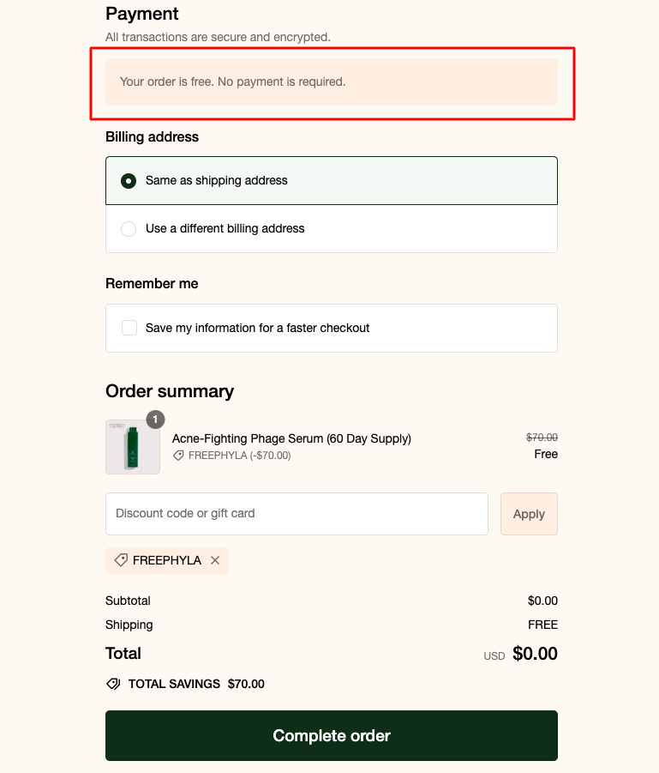Open the Phage Serum product thumbnail
The image size is (659, 773).
pyautogui.click(x=133, y=447)
